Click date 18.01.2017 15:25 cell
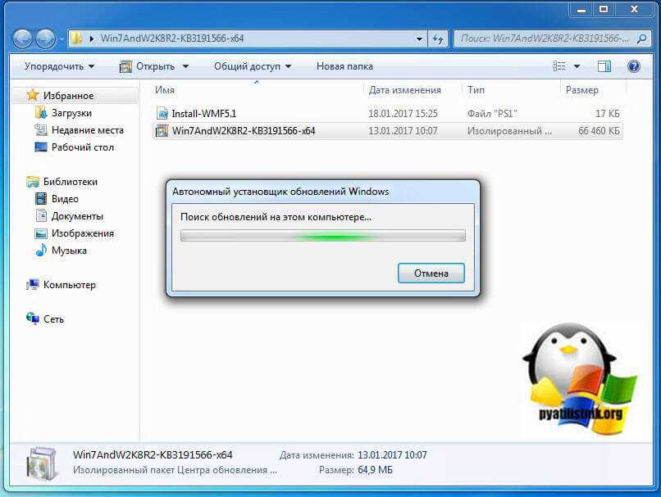 pyautogui.click(x=403, y=114)
